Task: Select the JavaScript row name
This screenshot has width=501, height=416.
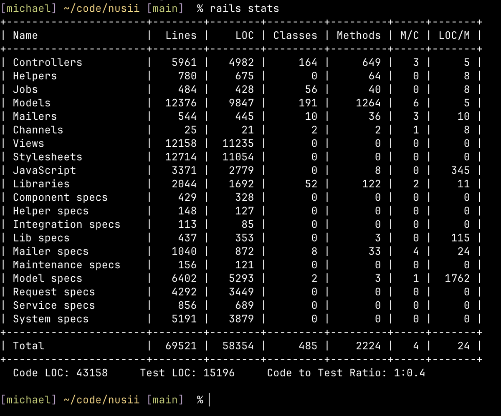Action: tap(44, 170)
